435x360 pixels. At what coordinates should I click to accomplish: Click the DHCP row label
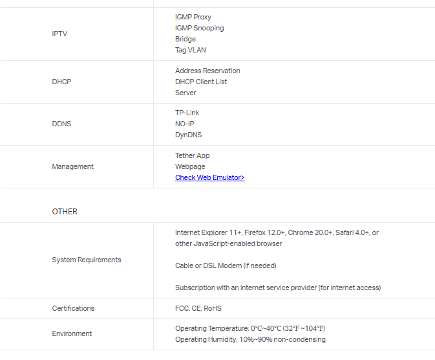click(61, 82)
